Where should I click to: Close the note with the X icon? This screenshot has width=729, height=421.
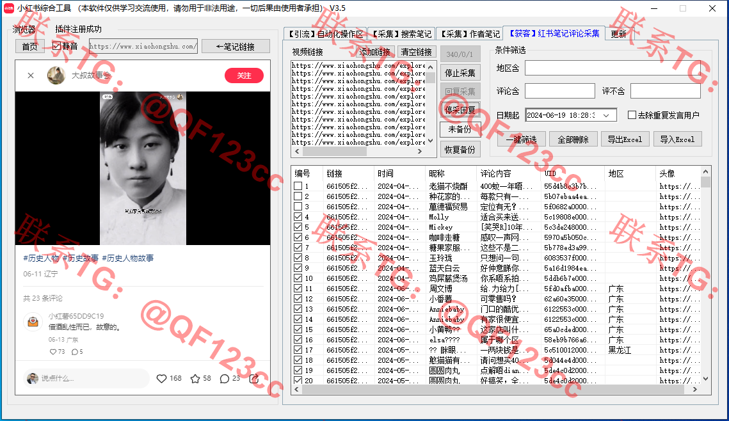coord(31,75)
